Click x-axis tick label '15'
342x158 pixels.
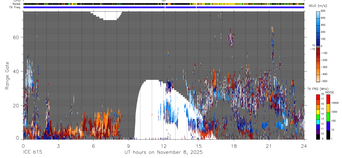click(199, 146)
